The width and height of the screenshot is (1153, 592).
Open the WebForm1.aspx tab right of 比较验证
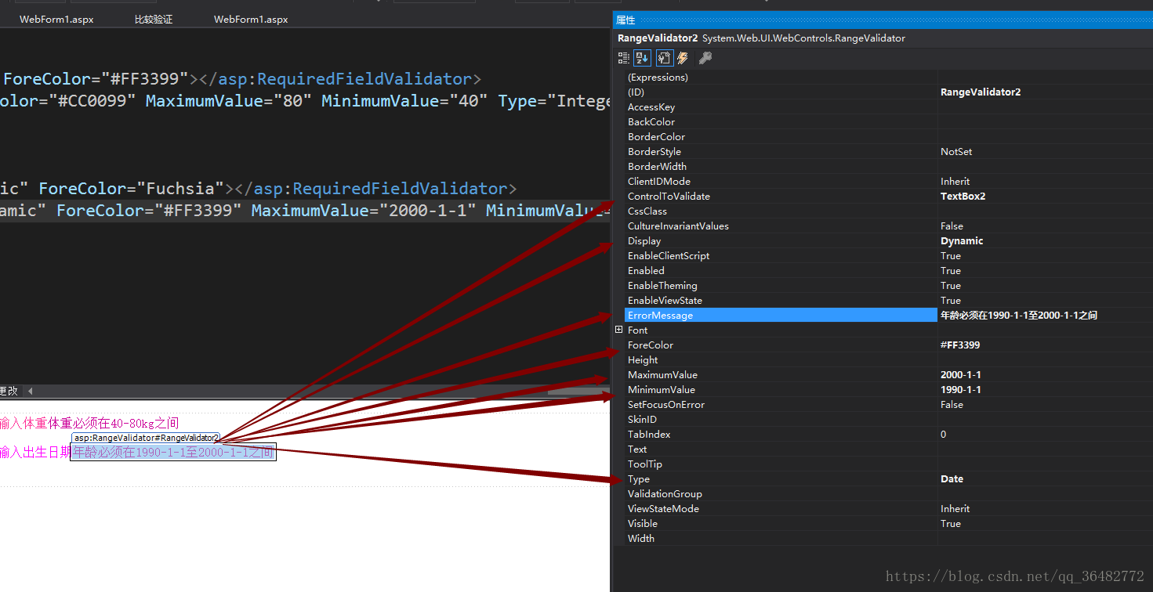click(251, 20)
